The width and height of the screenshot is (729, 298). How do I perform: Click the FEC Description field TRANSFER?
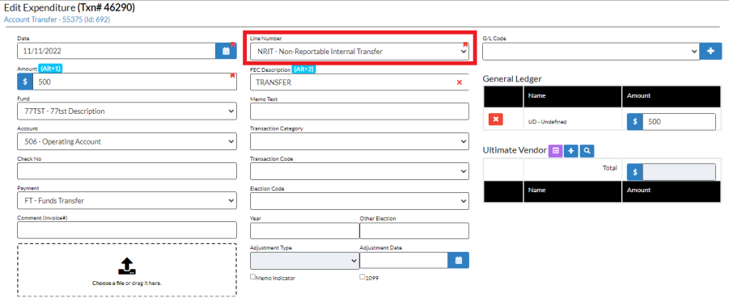tap(359, 82)
